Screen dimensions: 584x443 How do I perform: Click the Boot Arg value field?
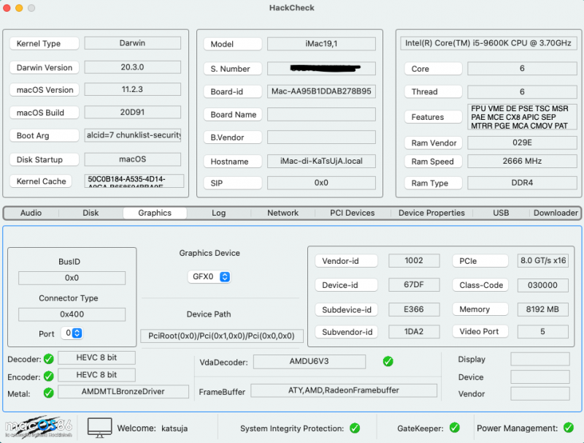133,135
